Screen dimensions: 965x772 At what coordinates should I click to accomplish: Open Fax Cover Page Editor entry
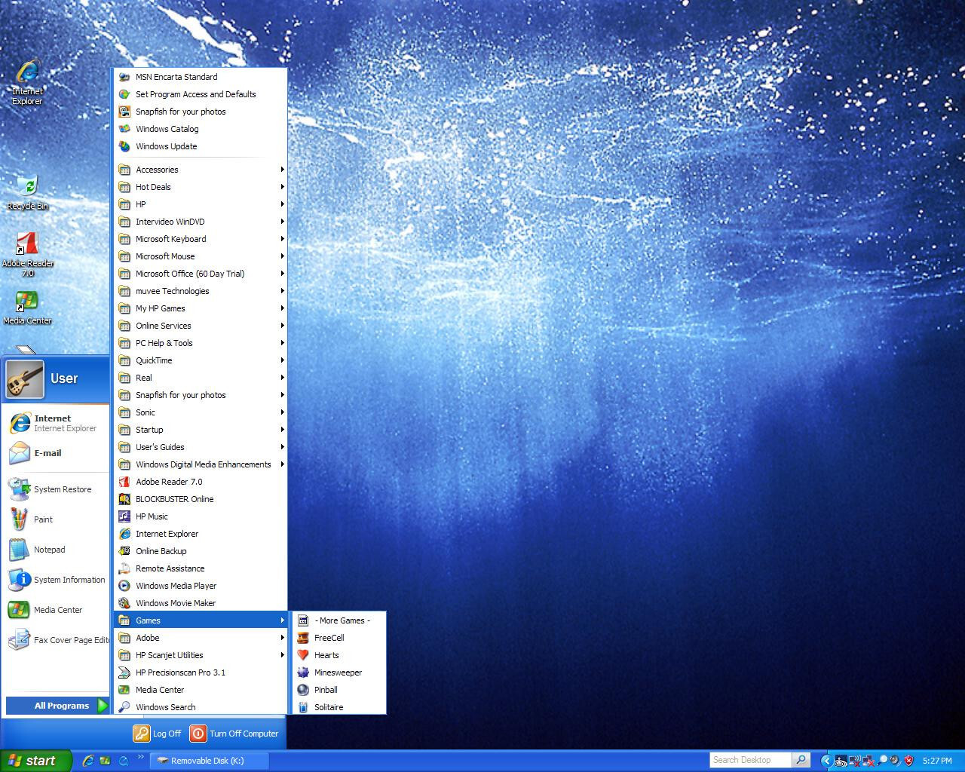pos(56,640)
